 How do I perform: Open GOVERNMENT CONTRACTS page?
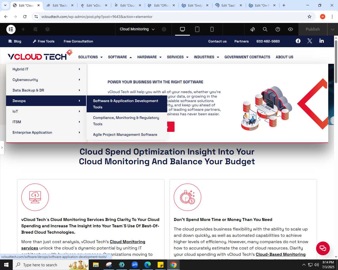247,57
